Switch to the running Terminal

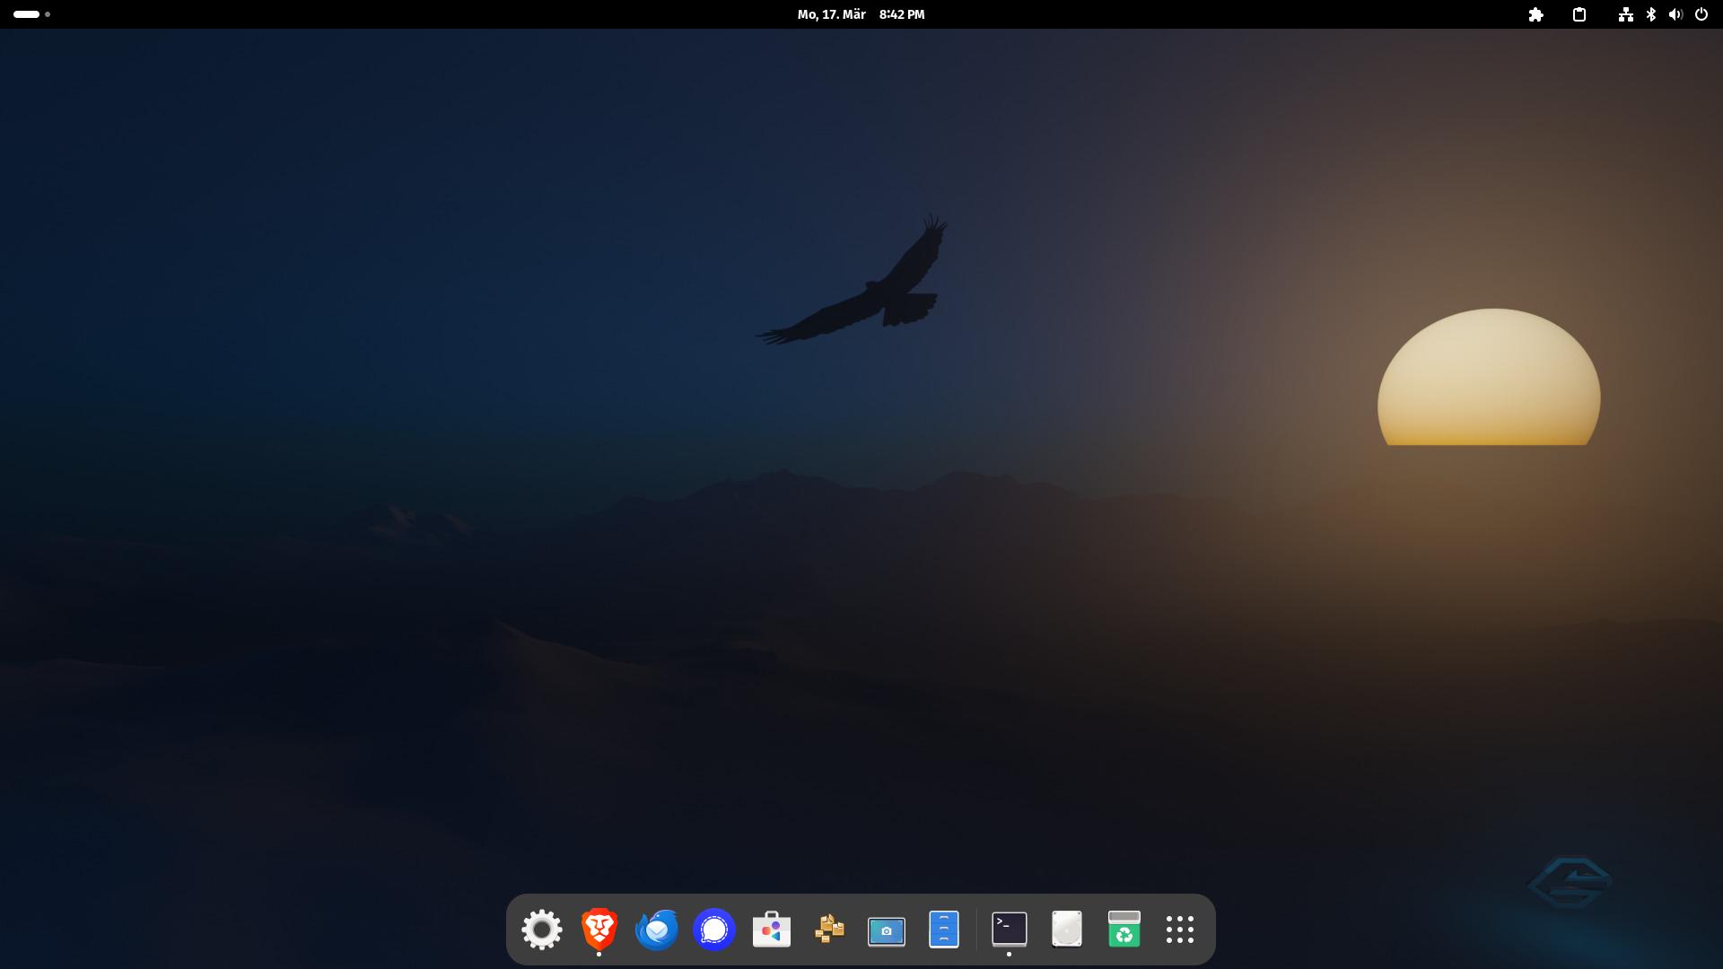pos(1010,930)
